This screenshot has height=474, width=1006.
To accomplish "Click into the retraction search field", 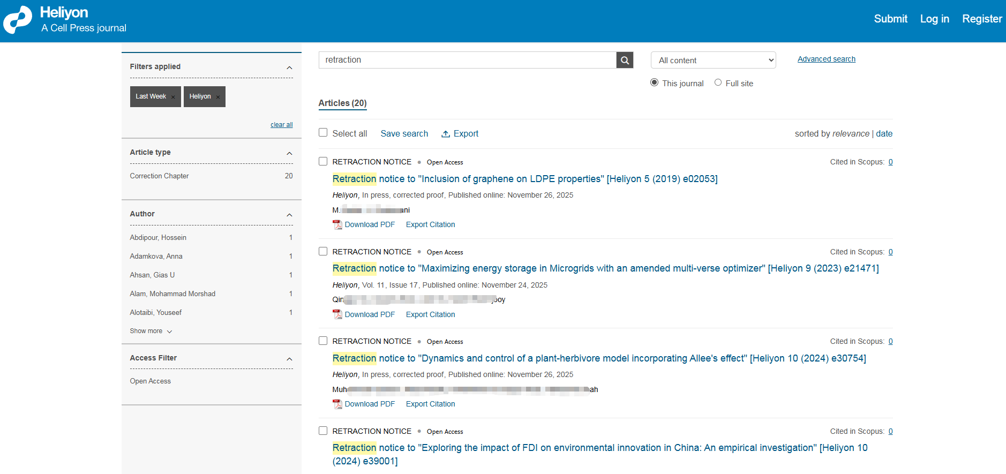I will 467,60.
